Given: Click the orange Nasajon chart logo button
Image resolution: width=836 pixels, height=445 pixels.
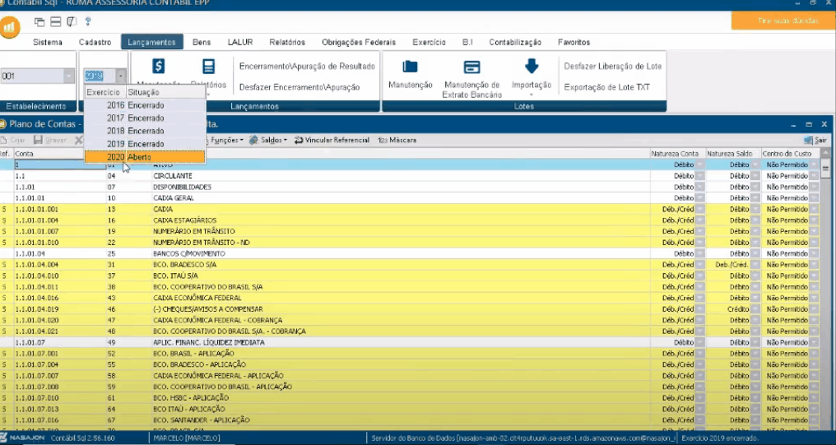Looking at the screenshot, I should click(x=9, y=27).
